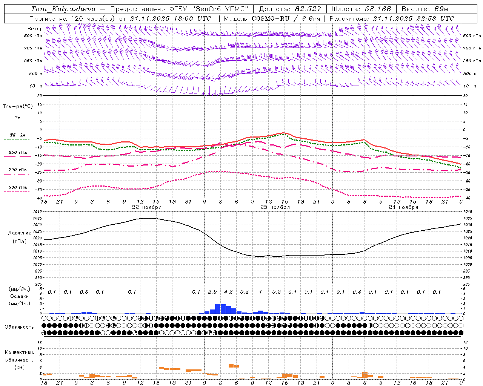Click the "Конвективн." convective cloud label

[19, 352]
